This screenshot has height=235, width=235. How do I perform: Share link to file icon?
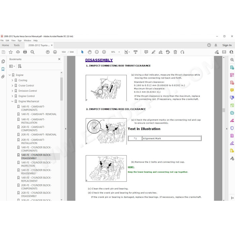(x=217, y=52)
